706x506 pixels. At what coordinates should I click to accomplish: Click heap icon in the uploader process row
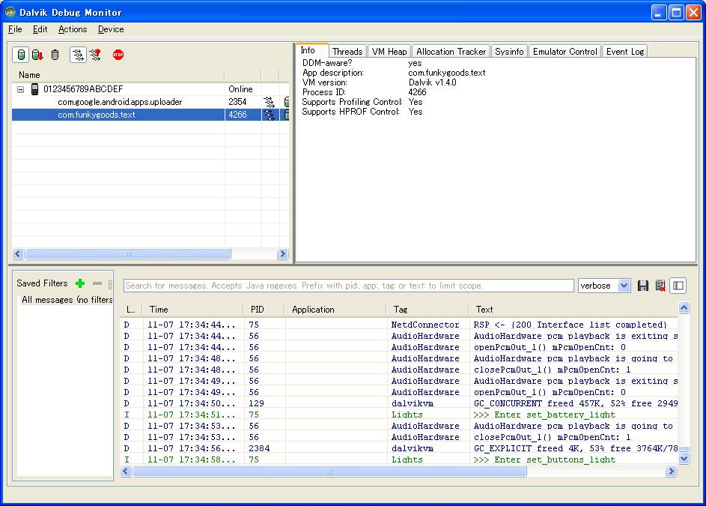[286, 102]
